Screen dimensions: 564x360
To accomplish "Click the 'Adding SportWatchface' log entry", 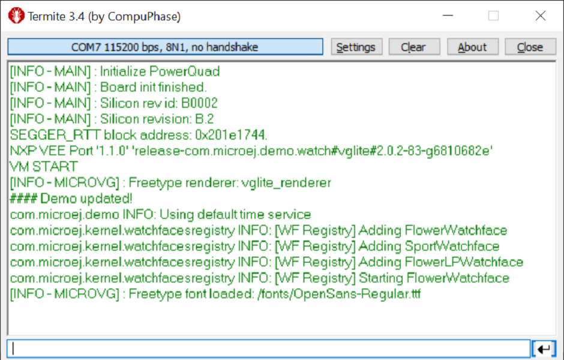I will point(254,247).
